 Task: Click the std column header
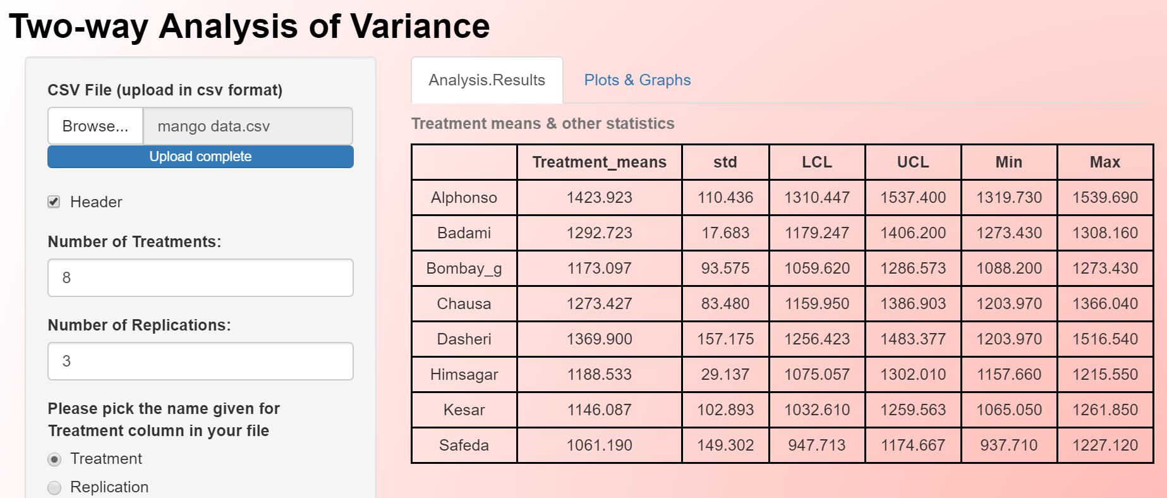pyautogui.click(x=725, y=162)
